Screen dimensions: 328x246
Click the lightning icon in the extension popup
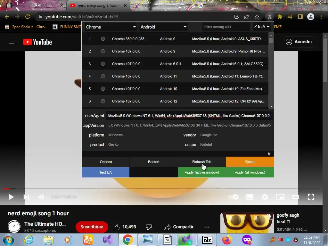coord(269,154)
